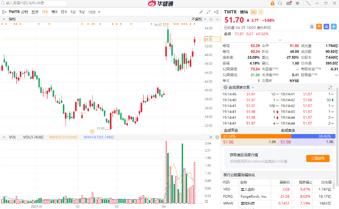
Task: Click MAVOL5 volume average label
Action: click(x=64, y=137)
